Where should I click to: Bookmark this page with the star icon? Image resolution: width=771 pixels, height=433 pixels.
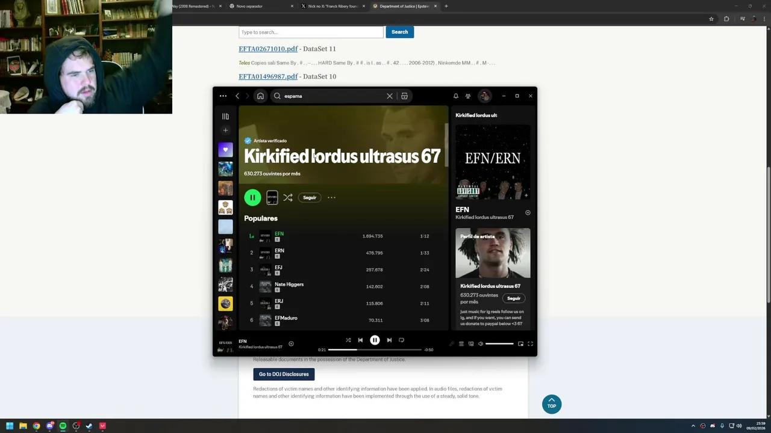[711, 19]
